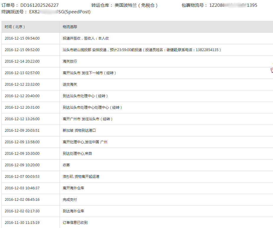Click status 到达汕头市处理中心（经转）
Image resolution: width=273 pixels, height=228 pixels.
[85, 96]
